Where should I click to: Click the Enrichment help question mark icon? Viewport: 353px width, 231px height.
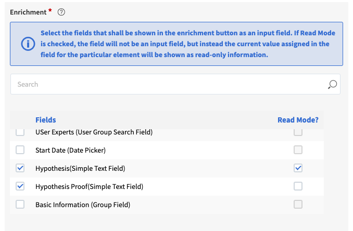61,12
